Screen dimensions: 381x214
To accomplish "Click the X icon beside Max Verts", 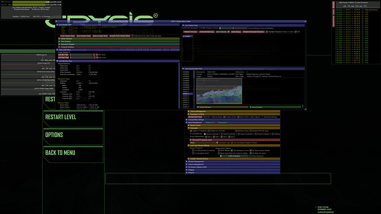I will [97, 57].
